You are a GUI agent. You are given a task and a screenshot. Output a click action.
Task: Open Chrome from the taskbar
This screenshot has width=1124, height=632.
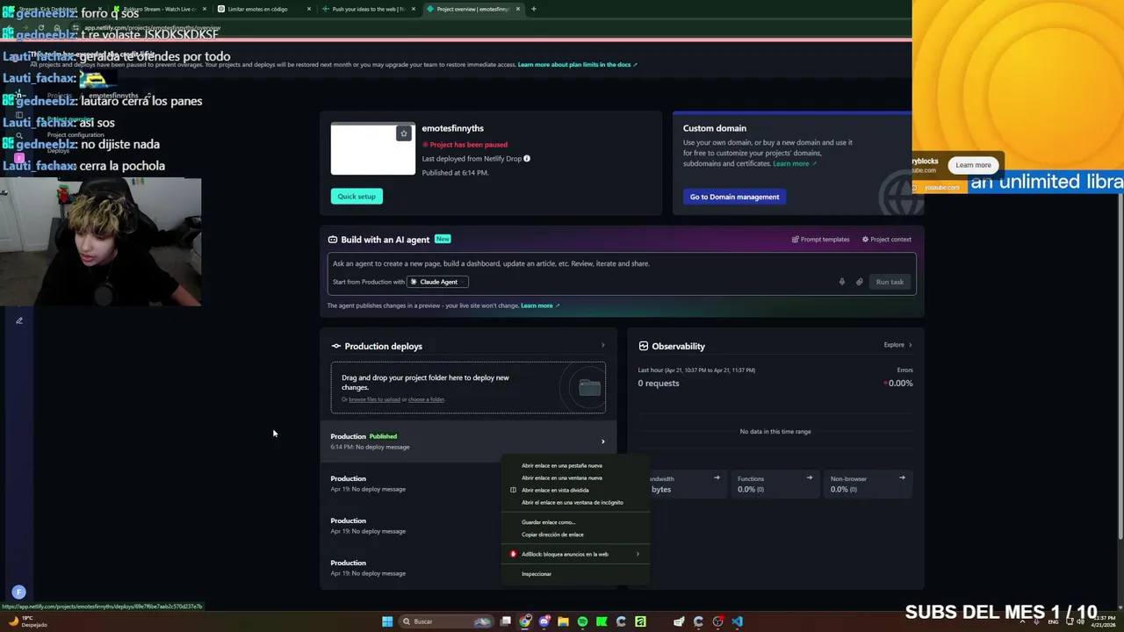[525, 621]
